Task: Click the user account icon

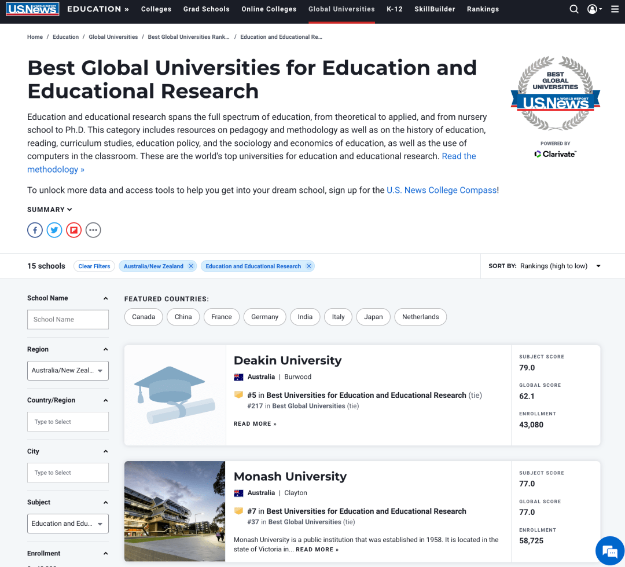Action: pos(591,9)
